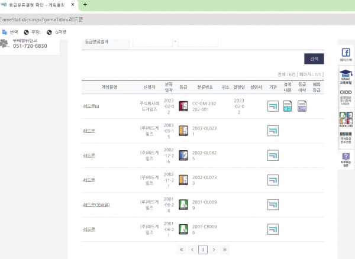Jump to the last results page
Screen dimensions: 355x259
(x=225, y=250)
